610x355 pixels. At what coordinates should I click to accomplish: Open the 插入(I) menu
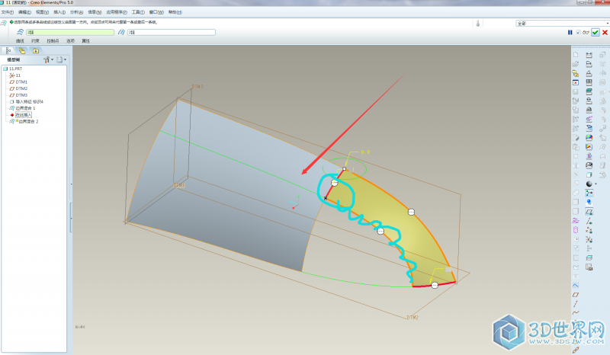[x=59, y=12]
